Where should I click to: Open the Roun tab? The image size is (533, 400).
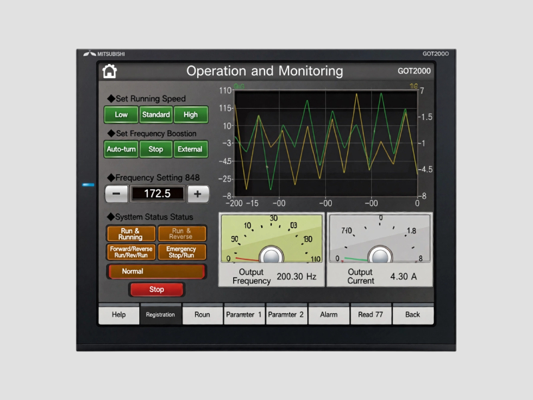pyautogui.click(x=203, y=315)
